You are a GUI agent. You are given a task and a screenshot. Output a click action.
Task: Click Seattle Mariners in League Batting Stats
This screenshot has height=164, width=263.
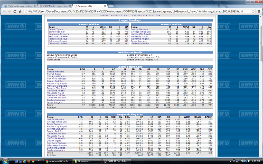pyautogui.click(x=55, y=72)
